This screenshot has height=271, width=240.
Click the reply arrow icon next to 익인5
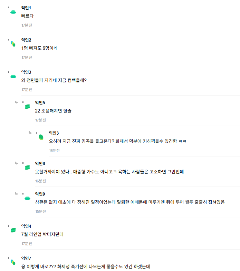tap(16, 102)
